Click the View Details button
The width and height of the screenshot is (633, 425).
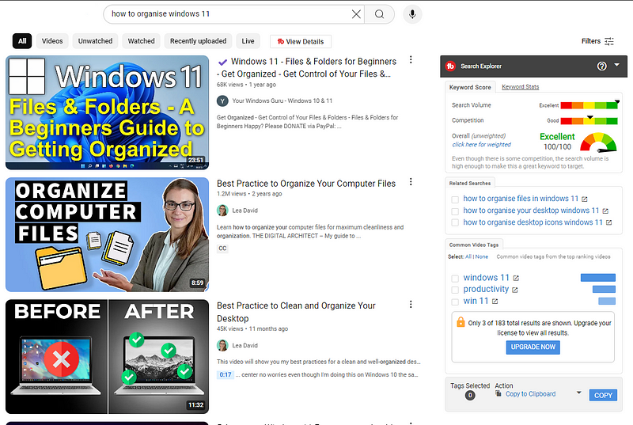[x=301, y=42]
